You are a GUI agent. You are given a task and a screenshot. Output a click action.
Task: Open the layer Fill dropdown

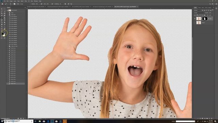(212, 15)
